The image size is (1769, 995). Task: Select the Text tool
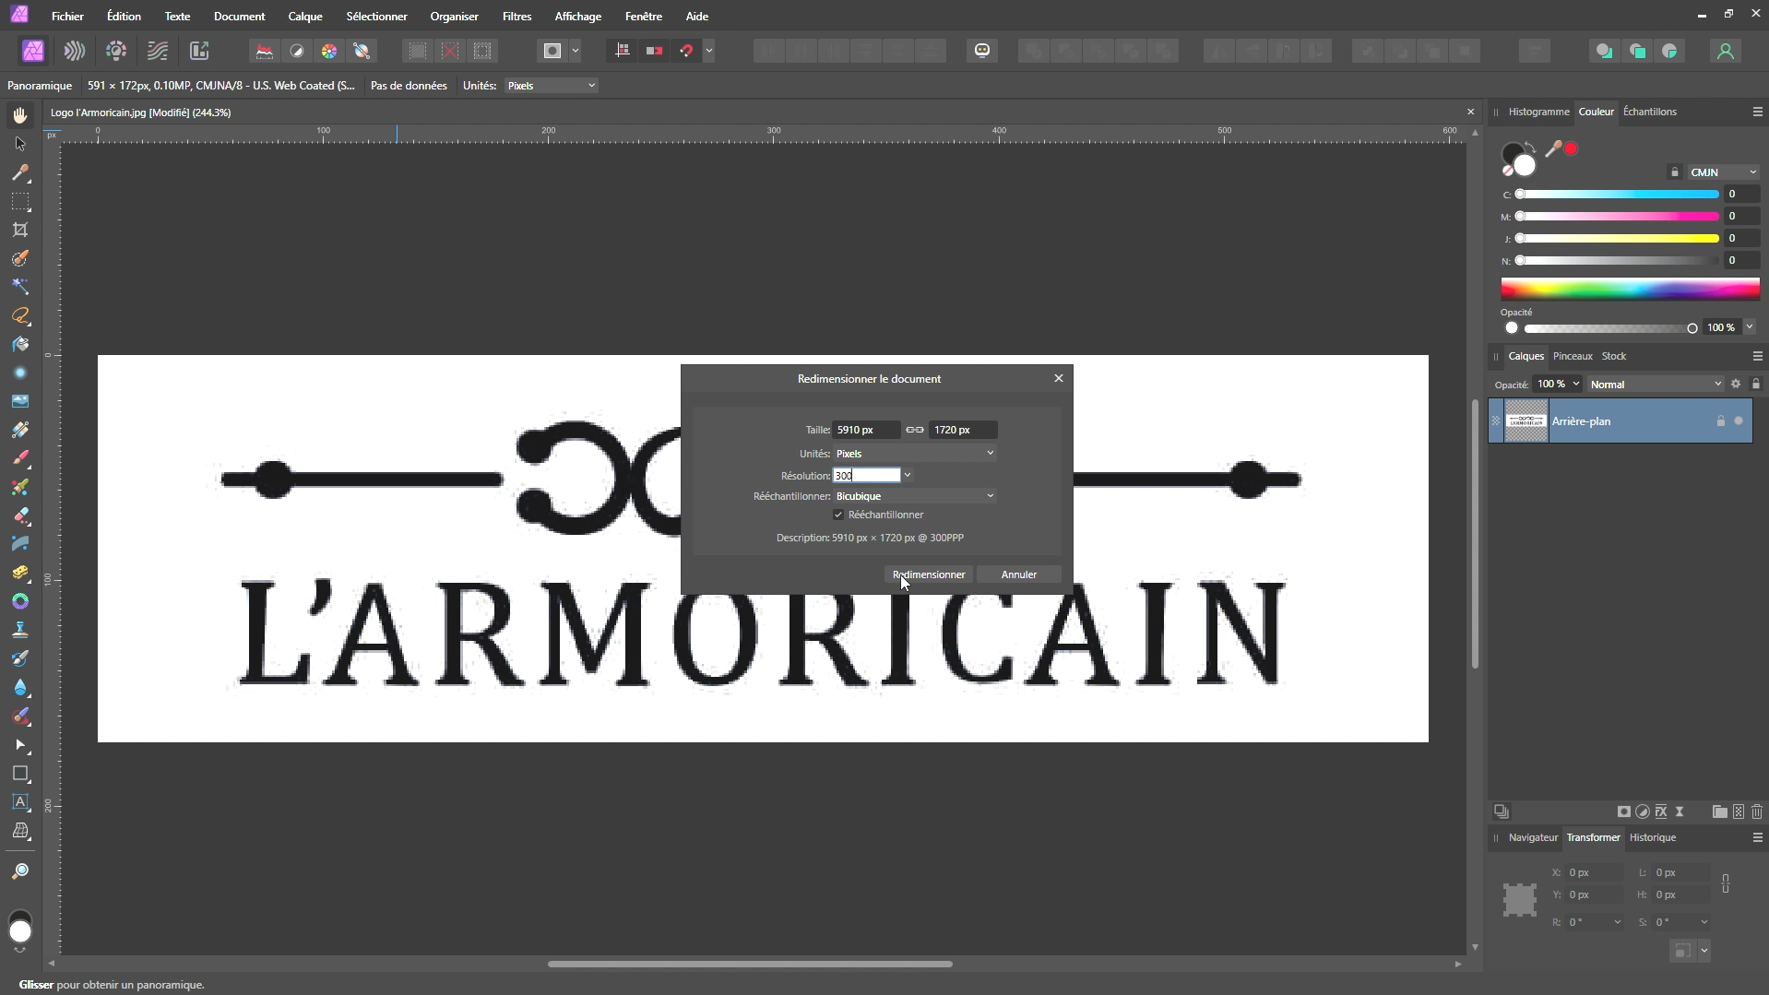(20, 802)
